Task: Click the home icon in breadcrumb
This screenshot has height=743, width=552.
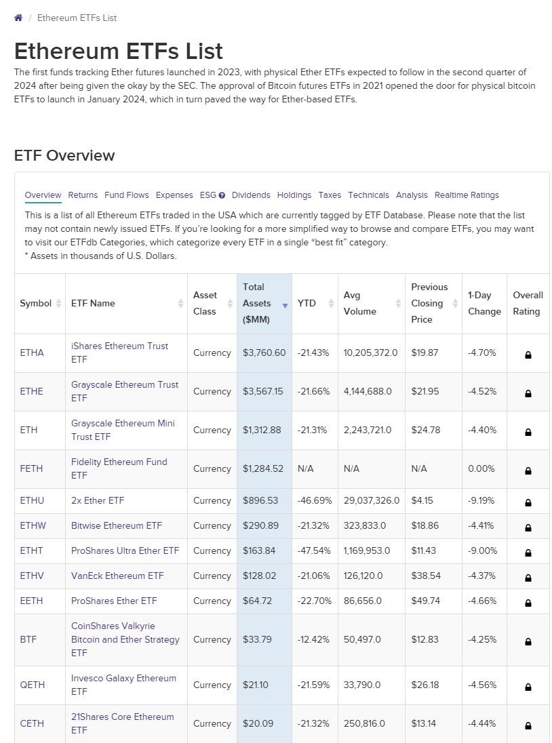Action: tap(18, 18)
